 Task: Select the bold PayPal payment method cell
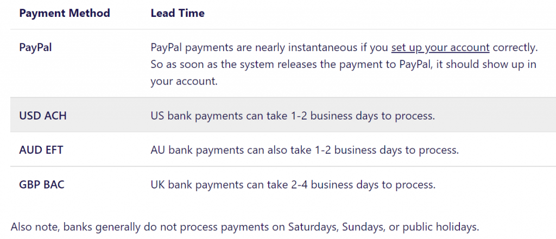point(35,47)
